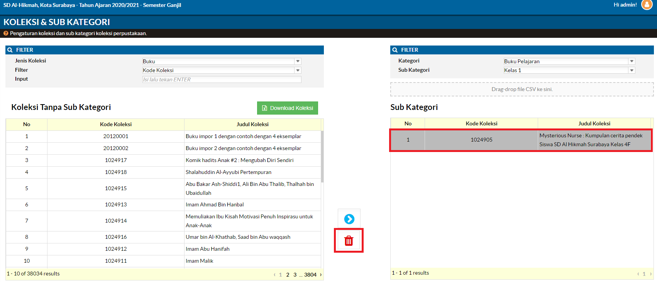Click the CSV drag-drop upload area
This screenshot has width=657, height=282.
tap(522, 89)
